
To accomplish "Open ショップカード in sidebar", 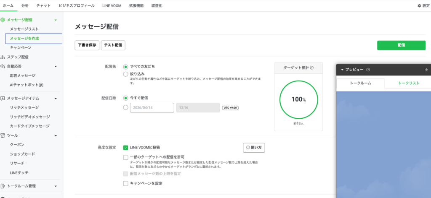I will pos(23,154).
